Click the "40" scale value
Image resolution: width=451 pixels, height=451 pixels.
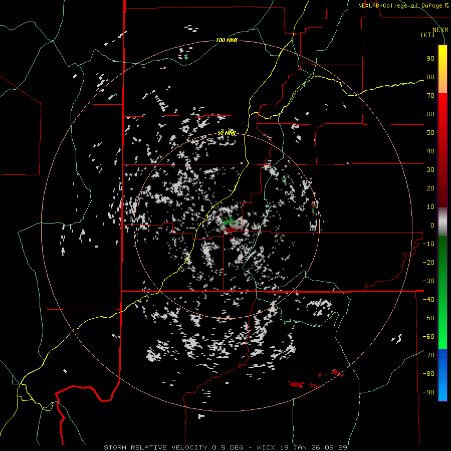(430, 151)
